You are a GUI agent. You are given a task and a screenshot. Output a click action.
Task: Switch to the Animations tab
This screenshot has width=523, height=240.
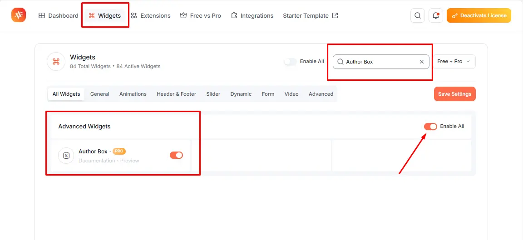pos(133,94)
